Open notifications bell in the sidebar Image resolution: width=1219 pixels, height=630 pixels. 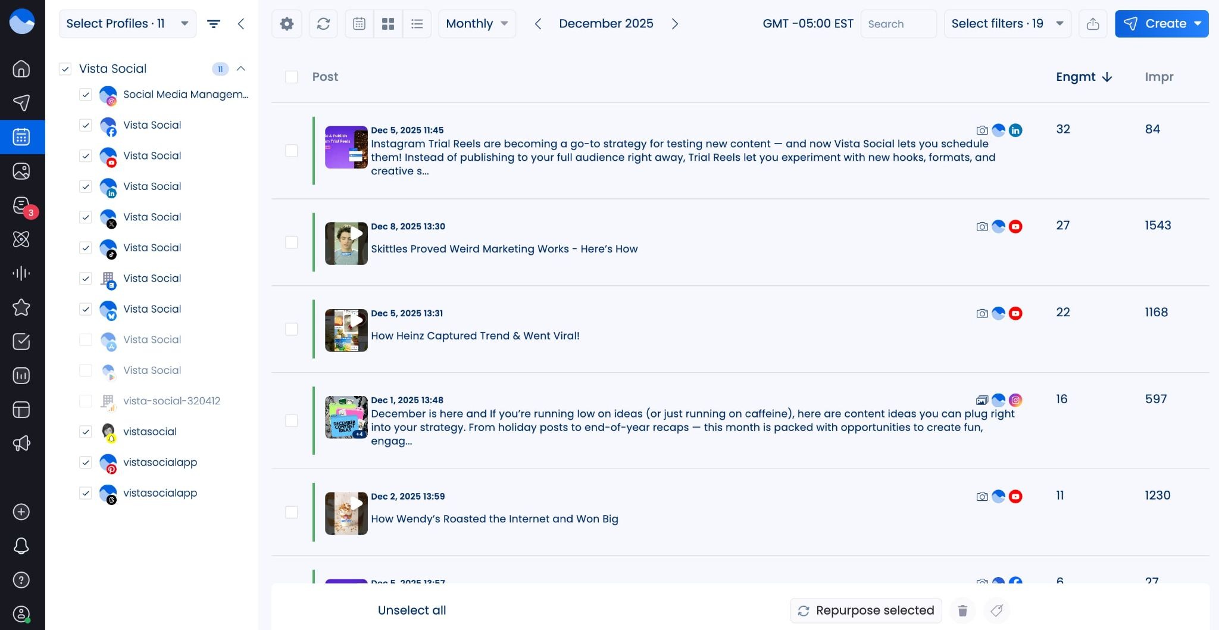tap(21, 545)
